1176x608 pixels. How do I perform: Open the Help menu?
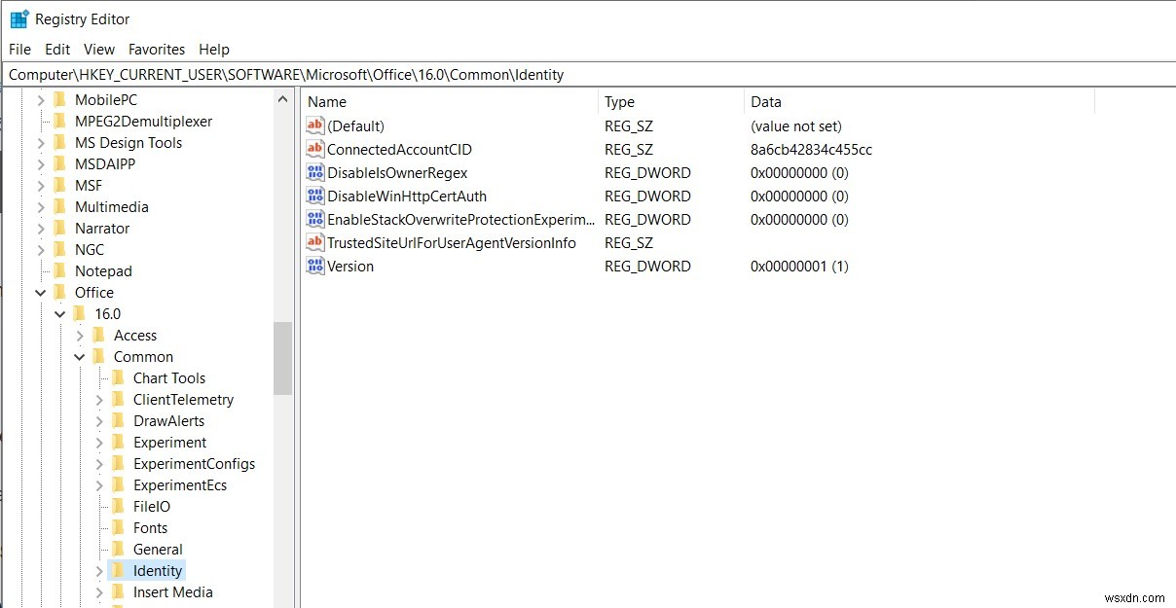tap(214, 49)
